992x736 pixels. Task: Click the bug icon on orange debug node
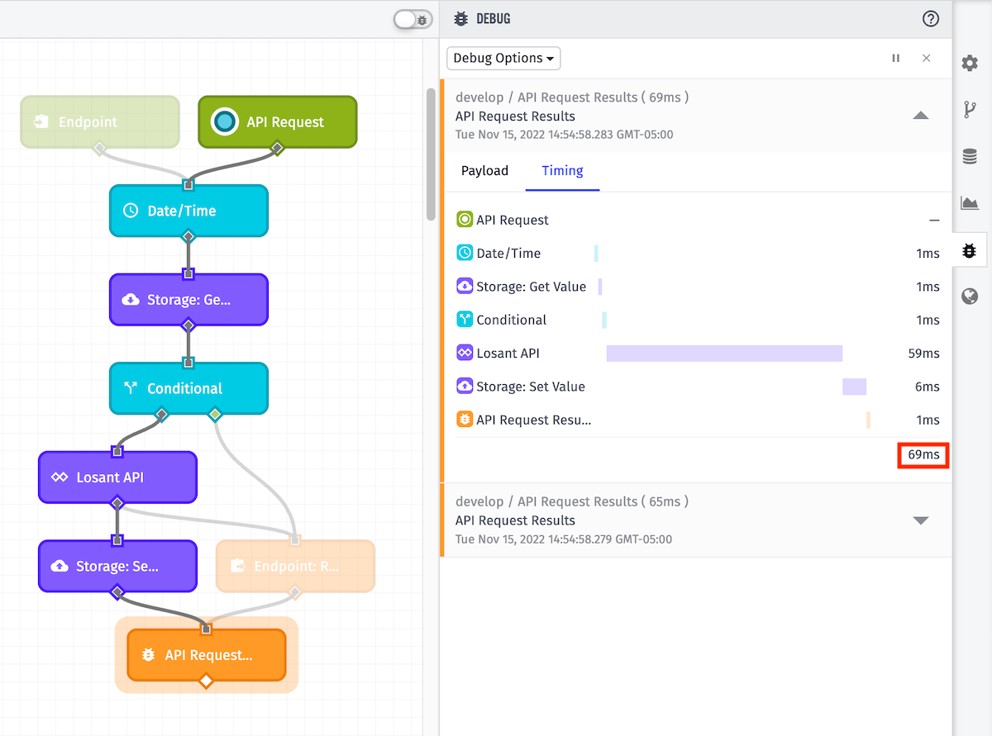[148, 655]
